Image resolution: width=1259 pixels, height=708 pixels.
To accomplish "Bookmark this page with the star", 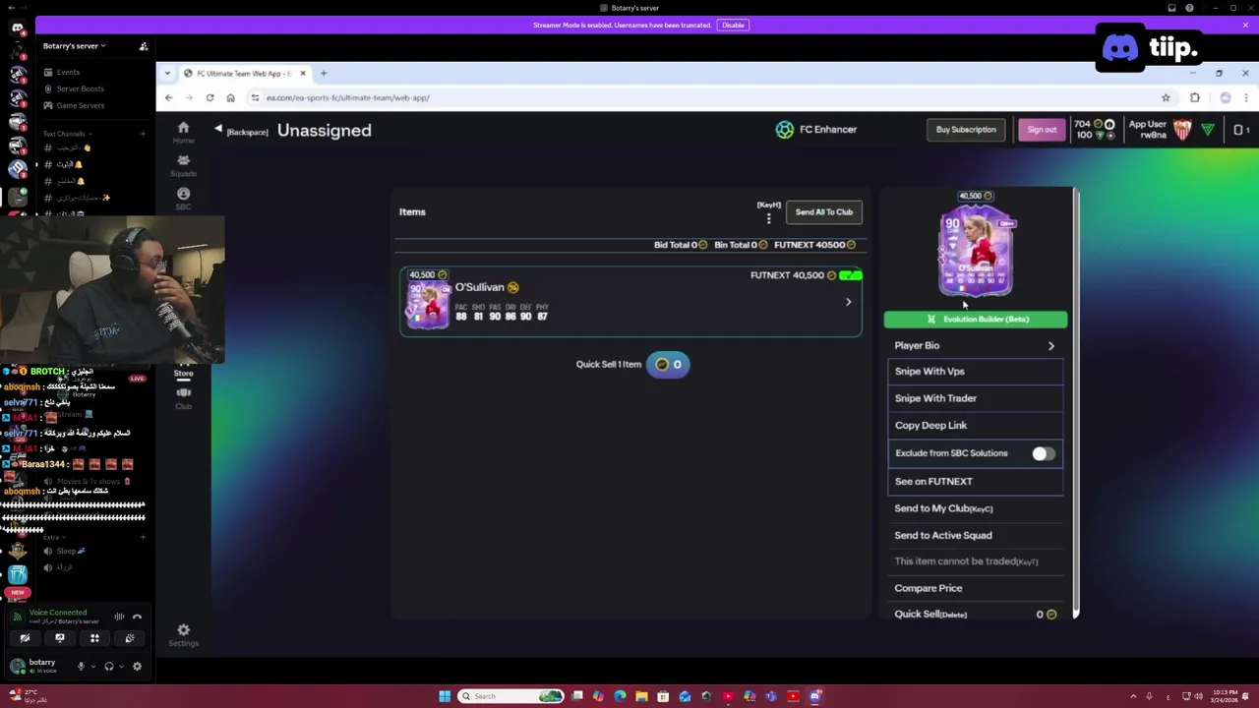I will click(x=1166, y=97).
